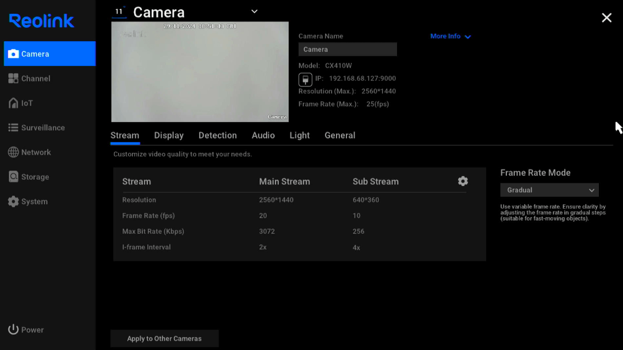Screen dimensions: 623x350
Task: Open stream settings gear icon
Action: click(463, 182)
